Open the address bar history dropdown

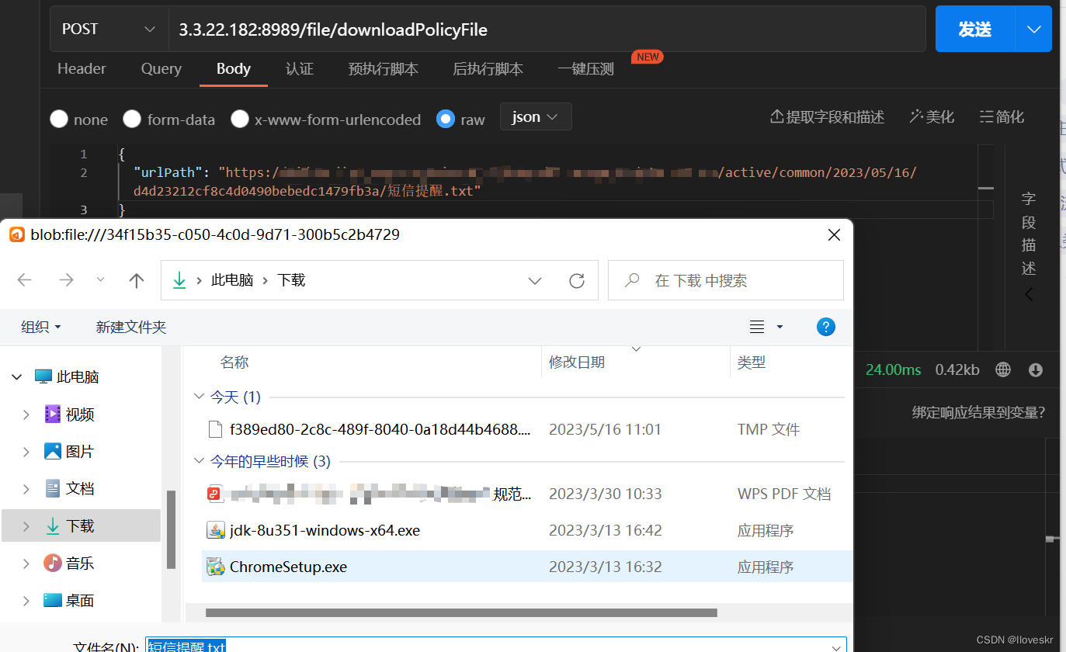tap(535, 280)
